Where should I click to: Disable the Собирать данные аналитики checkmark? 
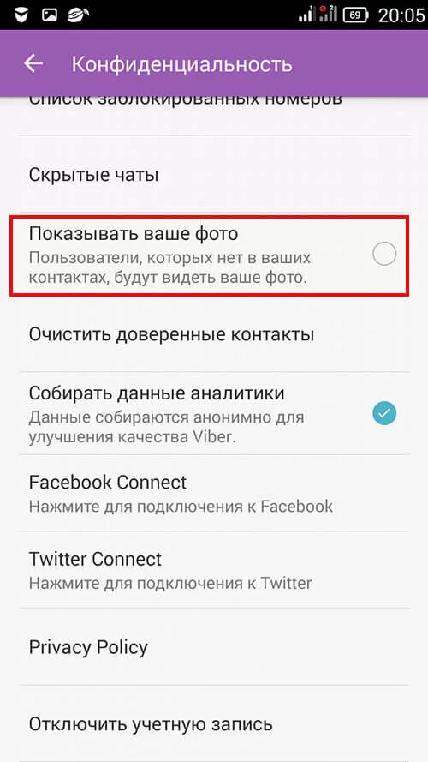(384, 413)
